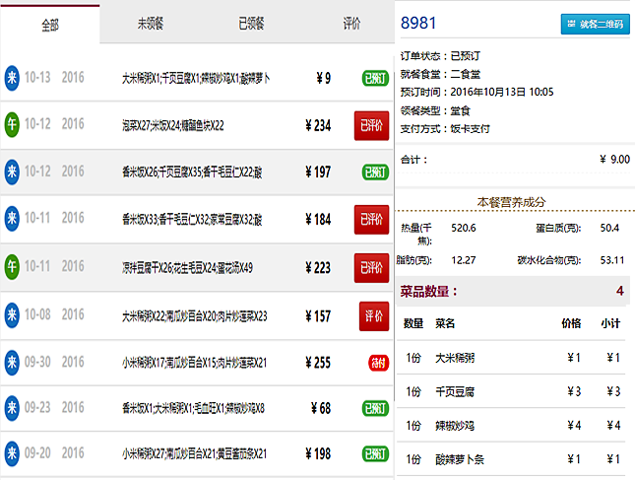
Task: Click the blue meal icon on the 09-30 order
Action: (x=12, y=362)
